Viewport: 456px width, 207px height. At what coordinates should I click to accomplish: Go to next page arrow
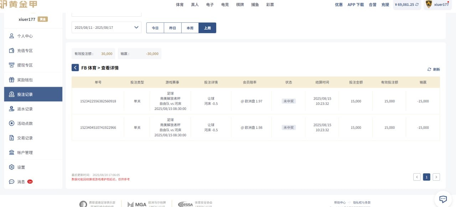436,177
